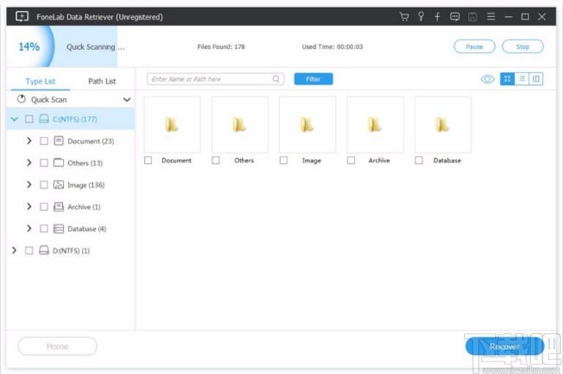Click the Image type icon in tree
This screenshot has height=374, width=563.
click(58, 184)
